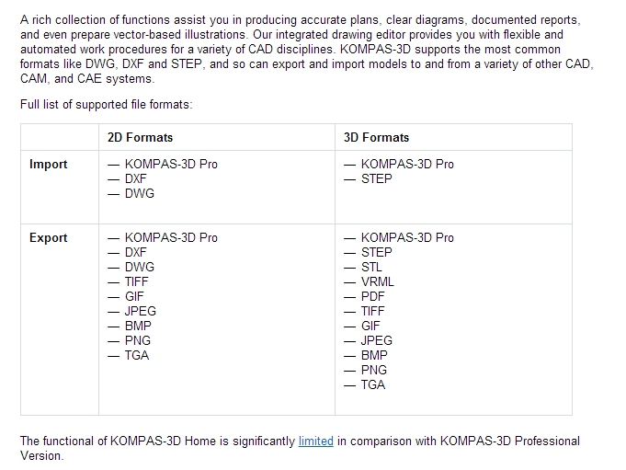Click DXF in the 2D export list
This screenshot has height=470, width=626.
135,252
